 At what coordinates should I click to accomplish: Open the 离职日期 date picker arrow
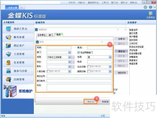click(110, 71)
